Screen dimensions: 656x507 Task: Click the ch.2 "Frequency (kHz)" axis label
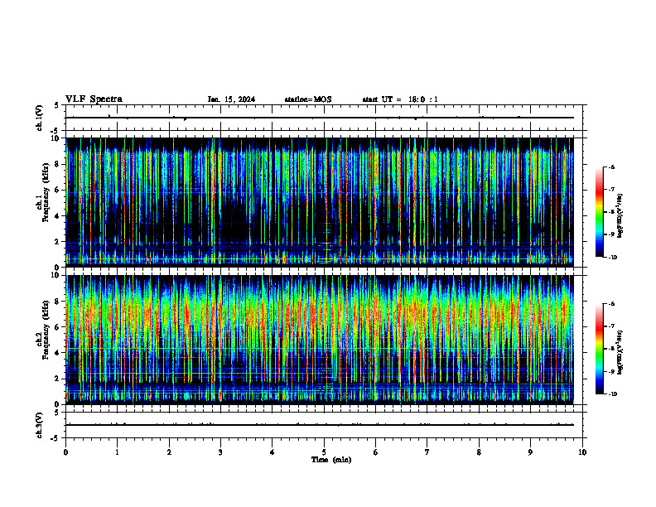[x=46, y=330]
